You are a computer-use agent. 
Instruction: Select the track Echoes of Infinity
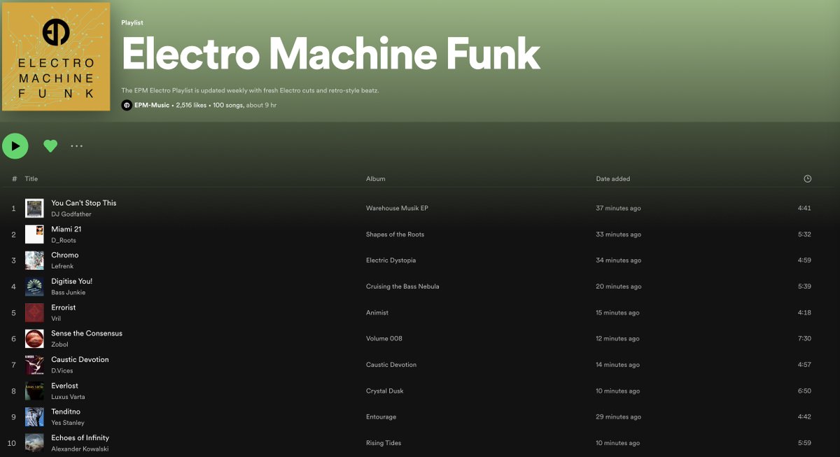click(80, 437)
